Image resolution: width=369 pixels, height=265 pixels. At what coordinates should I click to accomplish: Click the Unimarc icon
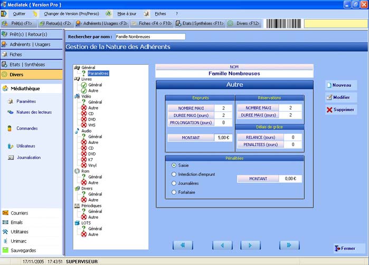click(x=5, y=241)
